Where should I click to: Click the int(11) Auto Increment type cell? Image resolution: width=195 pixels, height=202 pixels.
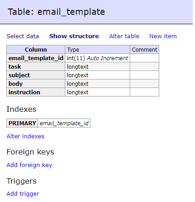point(97,58)
